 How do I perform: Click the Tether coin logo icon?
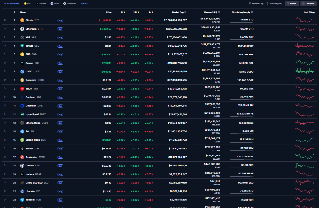[22, 46]
